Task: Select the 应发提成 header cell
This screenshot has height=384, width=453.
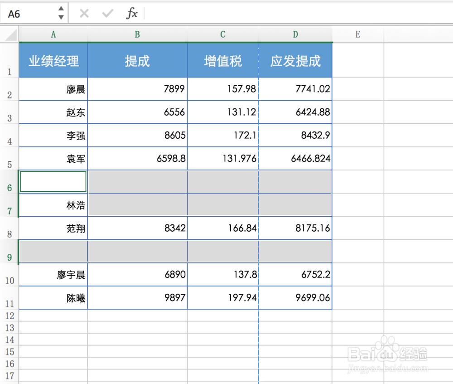Action: [x=295, y=59]
